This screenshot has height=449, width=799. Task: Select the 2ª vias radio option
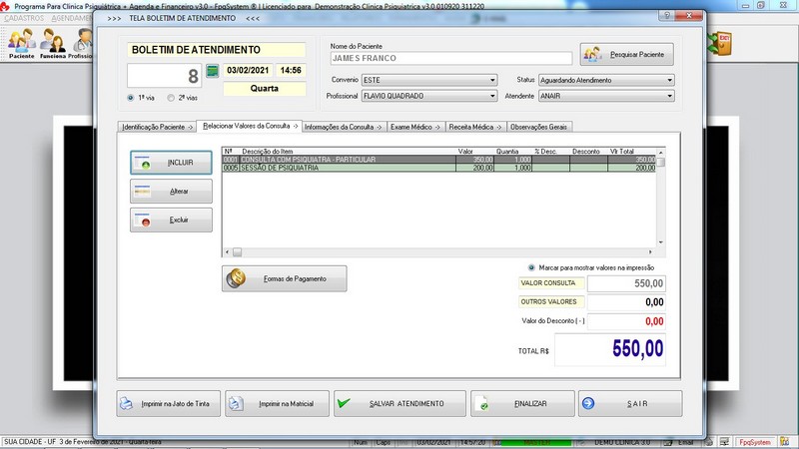point(171,98)
